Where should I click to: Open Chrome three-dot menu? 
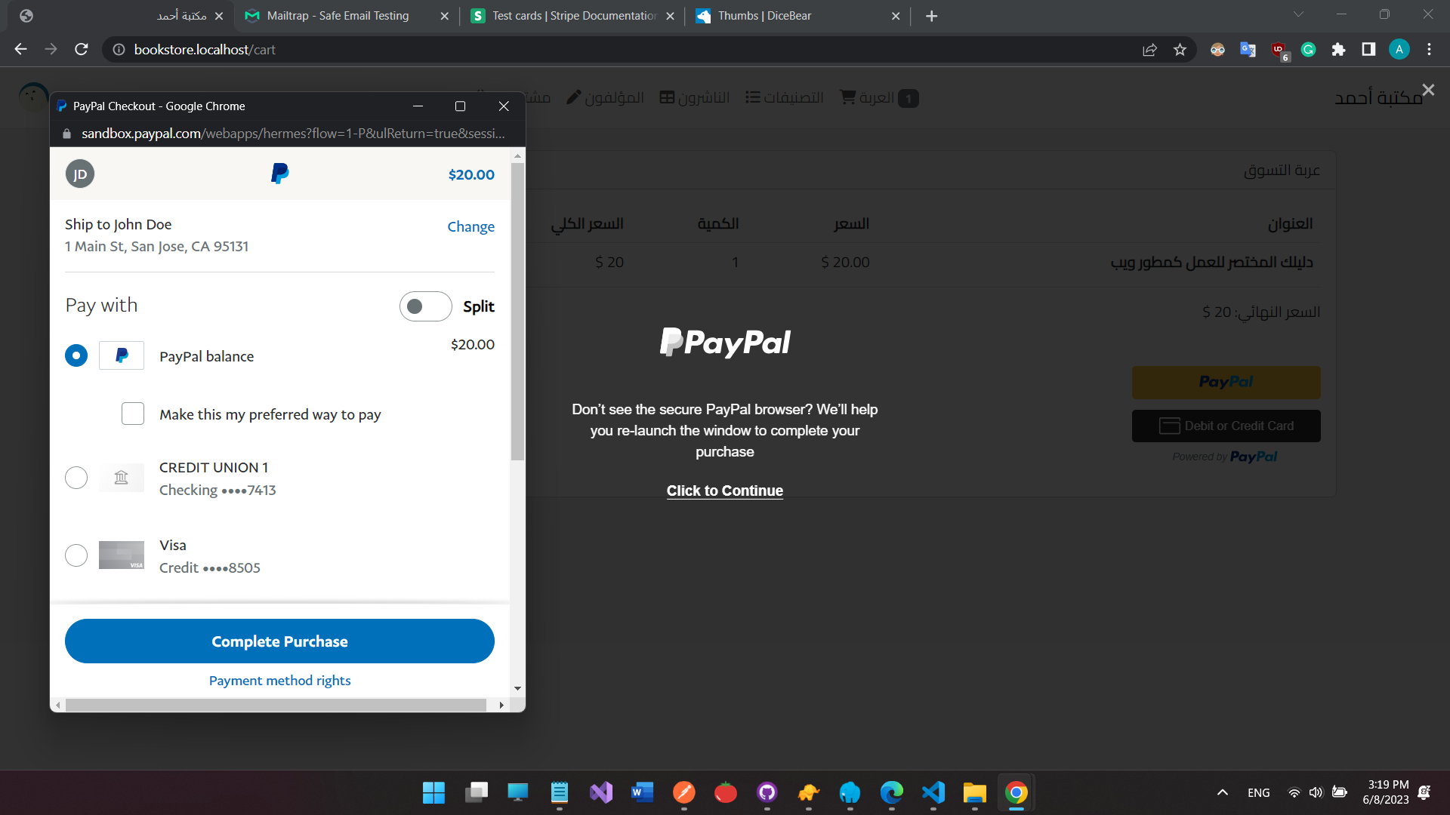(1429, 50)
